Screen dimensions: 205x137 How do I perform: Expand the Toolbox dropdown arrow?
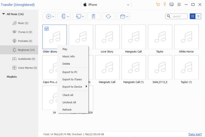[127, 16]
